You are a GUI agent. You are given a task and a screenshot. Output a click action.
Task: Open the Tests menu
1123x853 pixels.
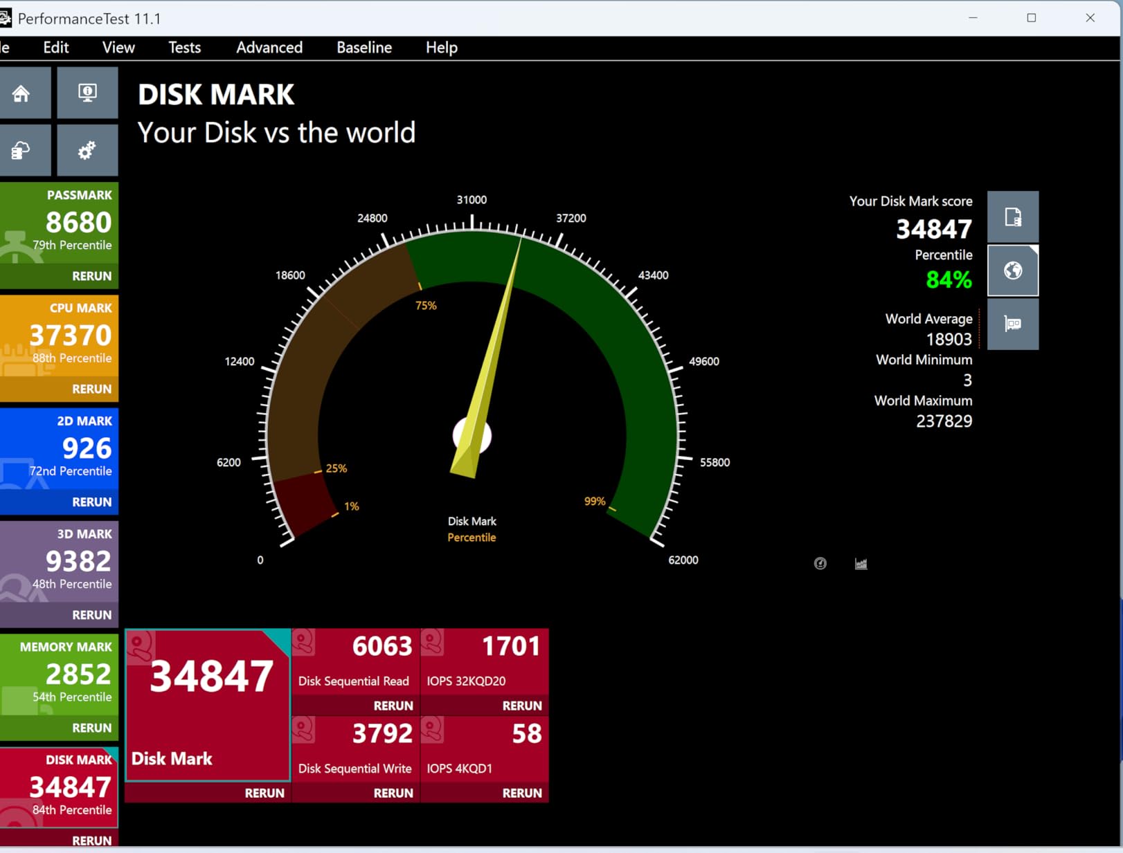click(184, 48)
